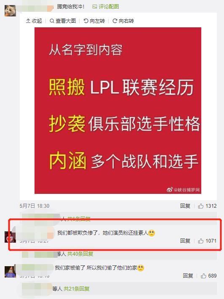Click the 峡谷捕梦网 Weibo watermark
224x299 pixels.
[x=183, y=190]
